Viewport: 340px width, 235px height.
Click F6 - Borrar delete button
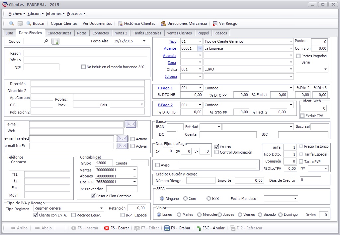[117, 228]
